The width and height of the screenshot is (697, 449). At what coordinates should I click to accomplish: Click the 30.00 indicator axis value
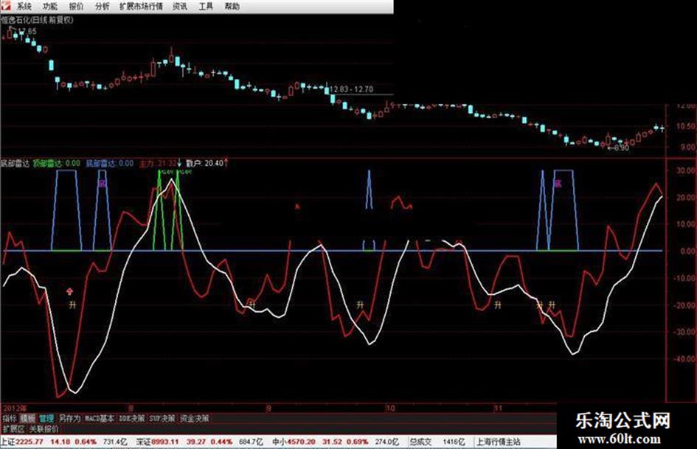click(685, 170)
